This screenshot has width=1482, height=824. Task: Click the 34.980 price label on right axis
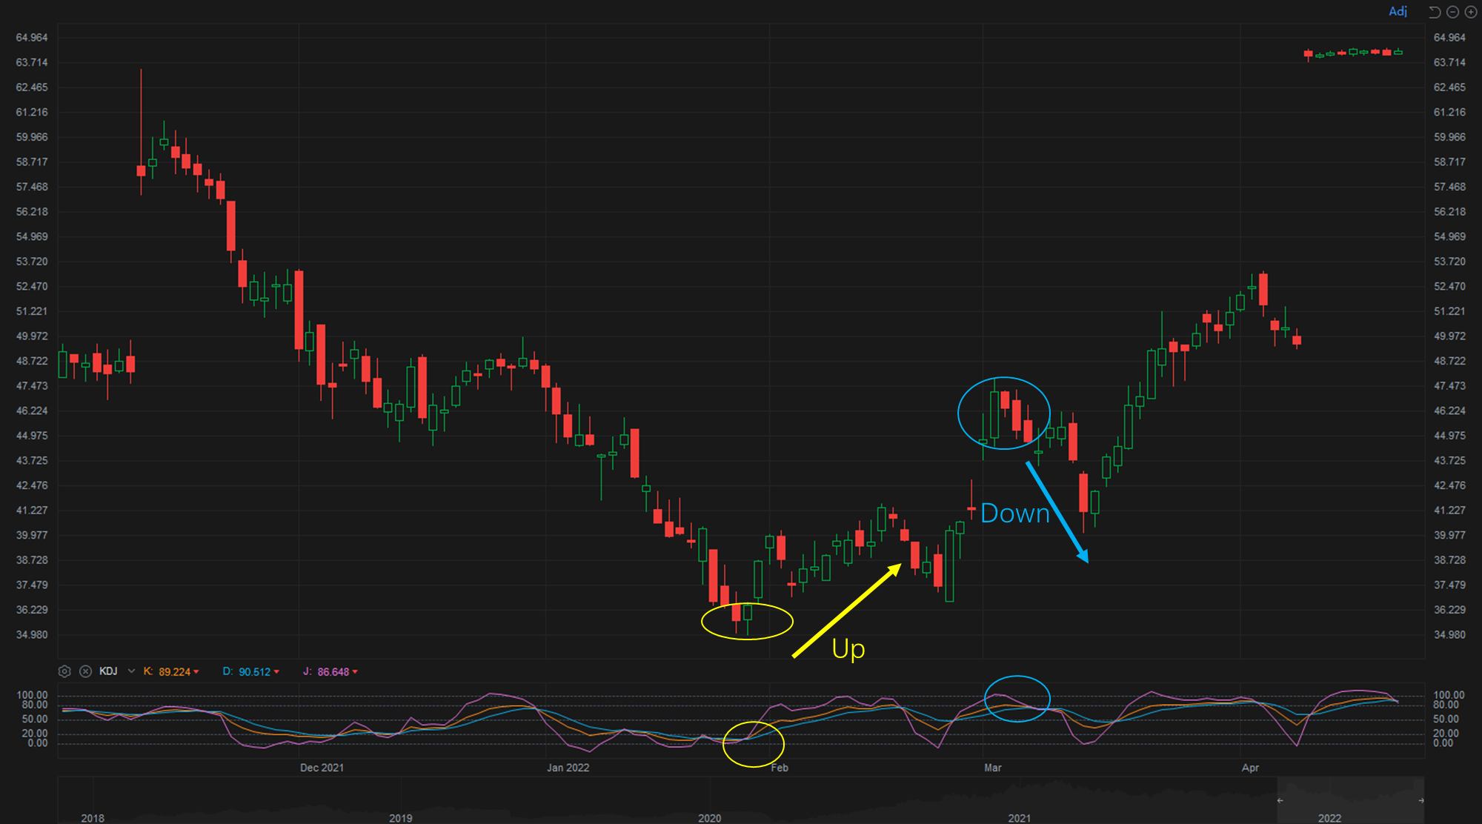click(x=1449, y=635)
